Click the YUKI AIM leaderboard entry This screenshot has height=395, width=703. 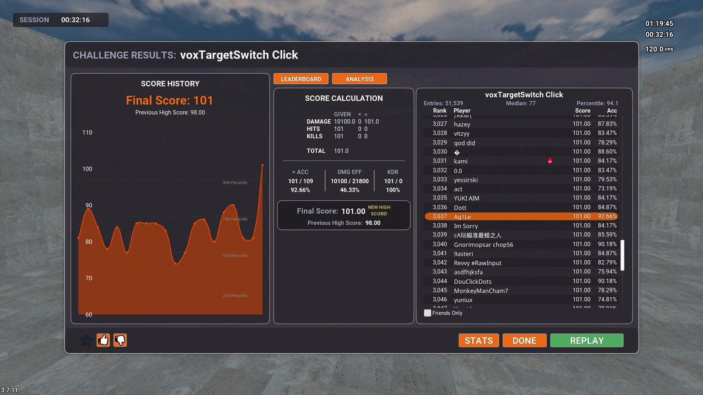coord(521,198)
